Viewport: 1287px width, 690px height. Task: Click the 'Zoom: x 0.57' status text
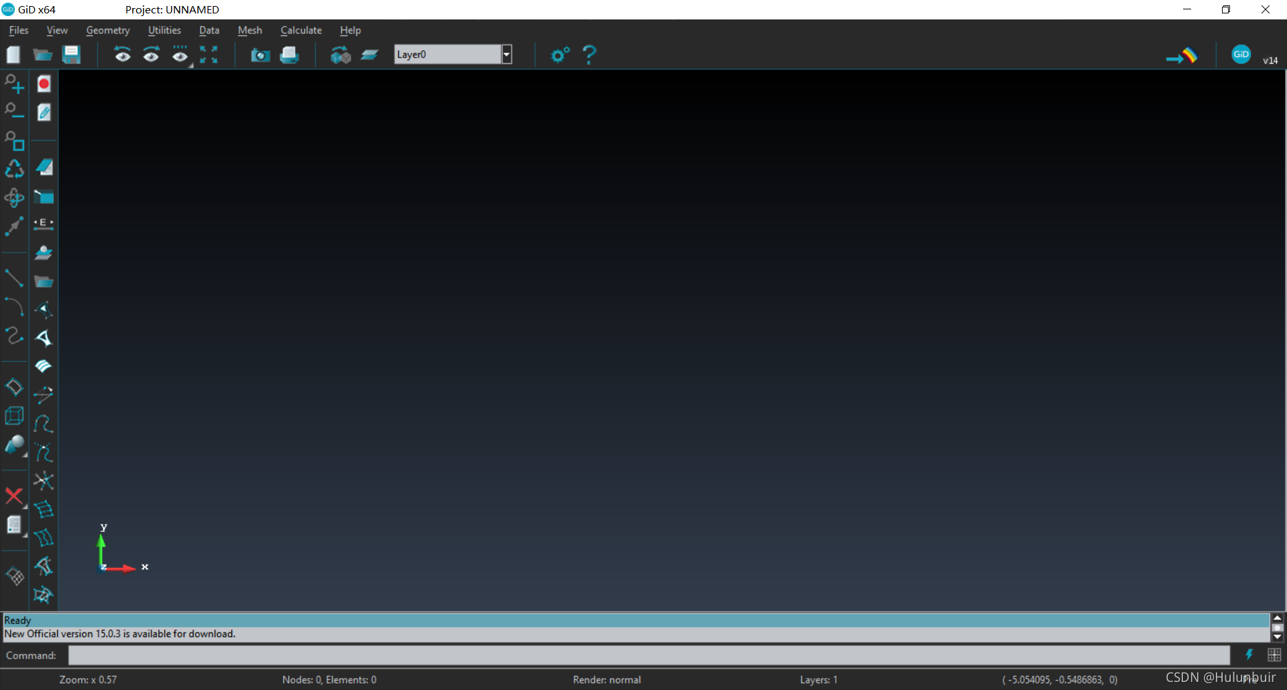(88, 679)
